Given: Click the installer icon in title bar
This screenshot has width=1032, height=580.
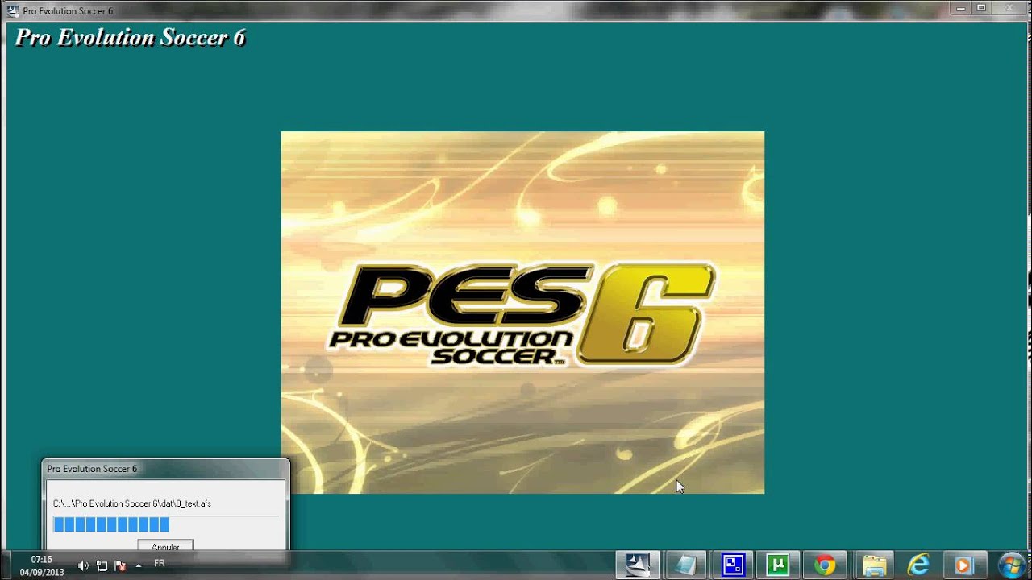Looking at the screenshot, I should point(13,10).
